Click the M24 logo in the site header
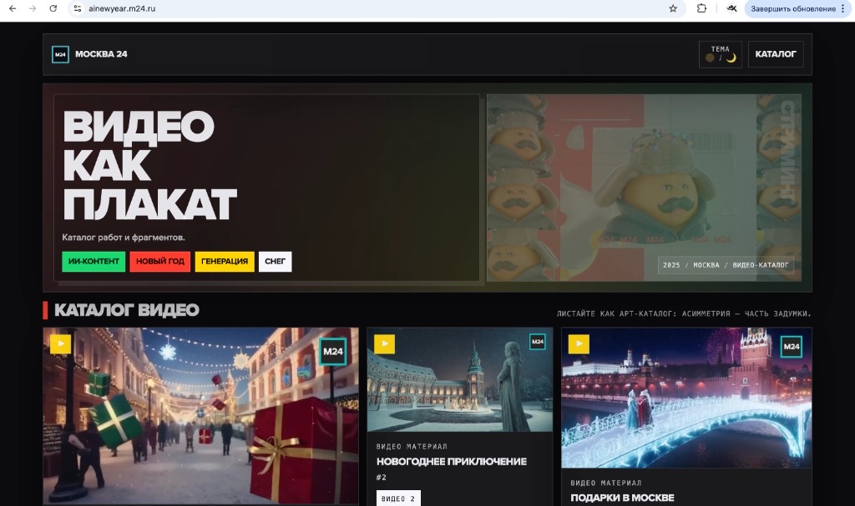This screenshot has height=506, width=855. click(60, 54)
